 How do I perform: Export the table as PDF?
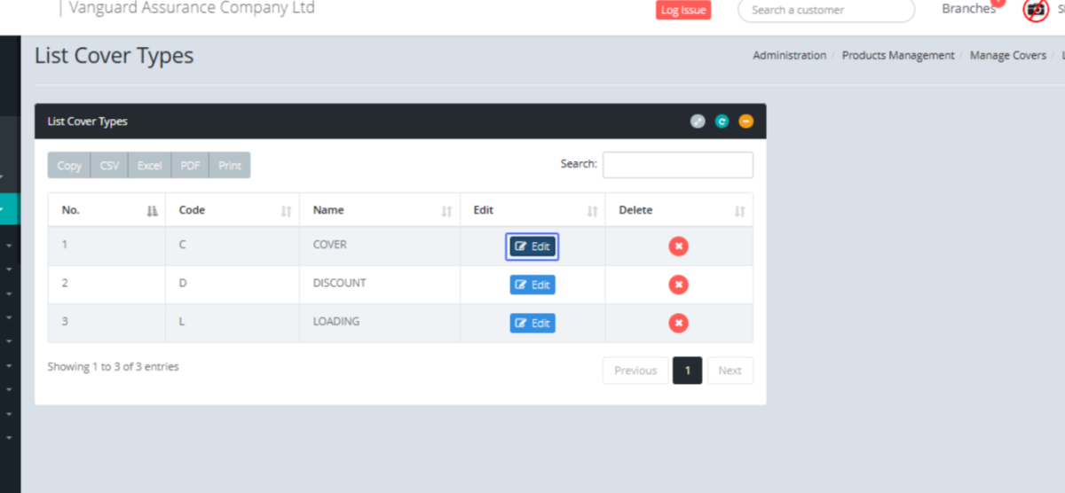click(x=190, y=166)
